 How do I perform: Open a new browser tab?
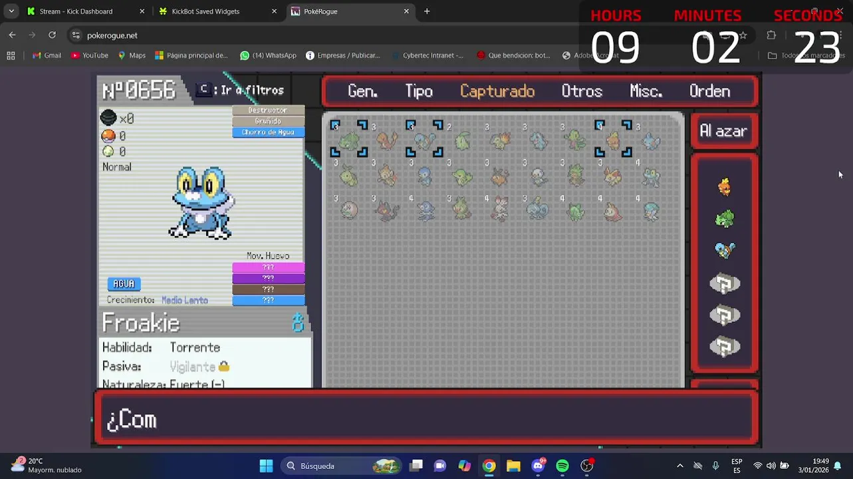click(x=427, y=11)
